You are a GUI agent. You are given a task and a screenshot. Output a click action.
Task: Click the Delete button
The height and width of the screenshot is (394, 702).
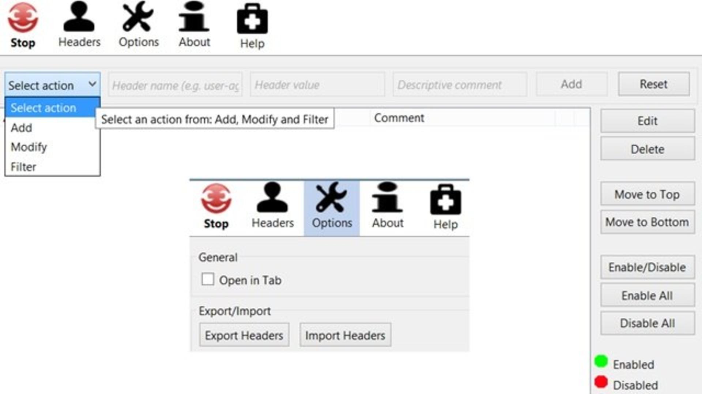pyautogui.click(x=648, y=149)
